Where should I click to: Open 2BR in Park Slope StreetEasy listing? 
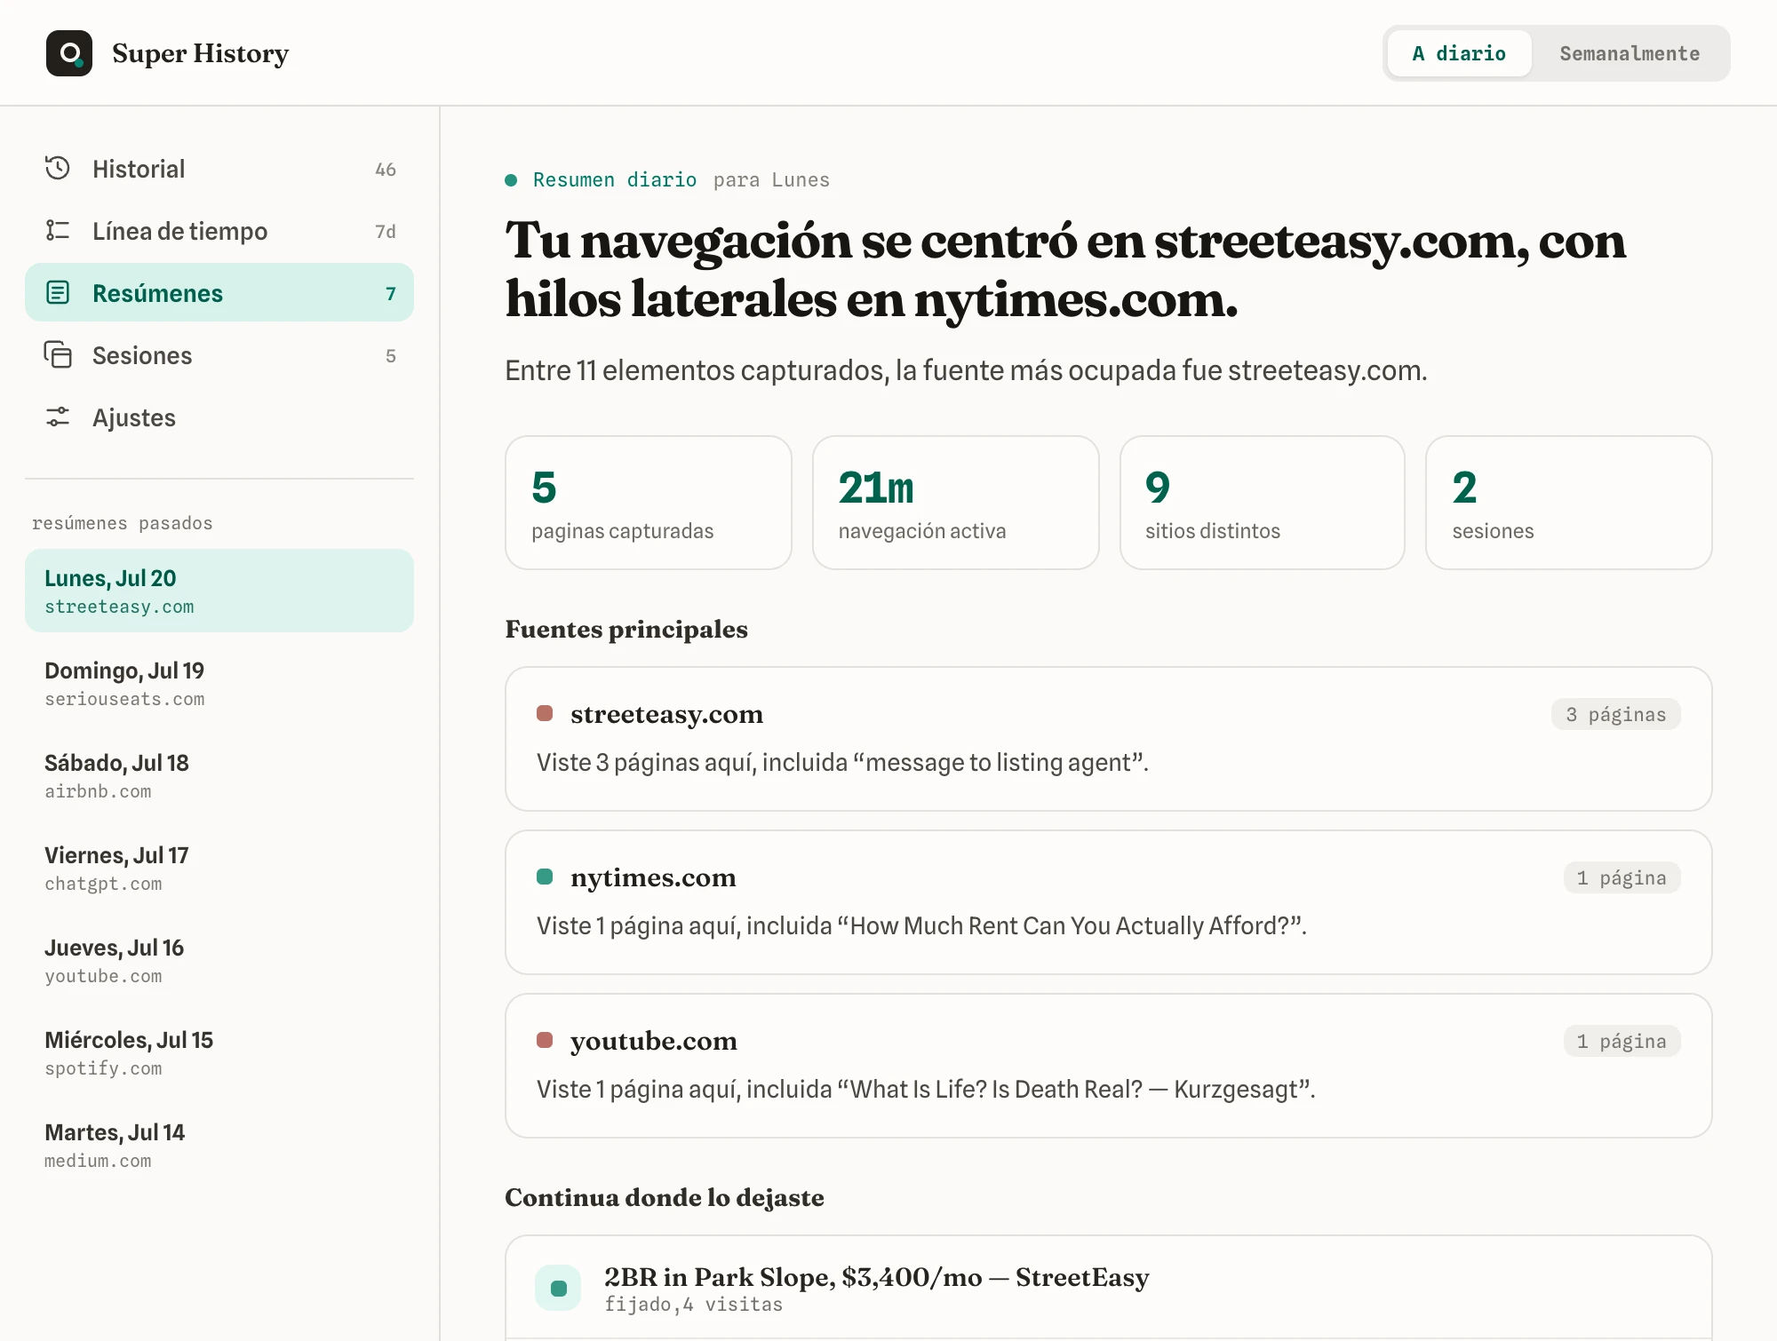click(1109, 1288)
